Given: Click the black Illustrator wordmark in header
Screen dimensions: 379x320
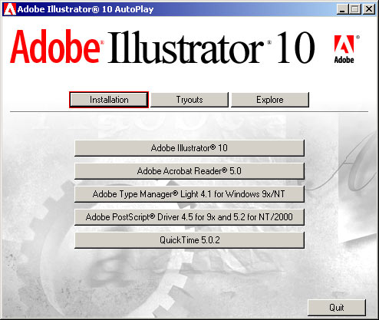Looking at the screenshot, I should point(186,48).
